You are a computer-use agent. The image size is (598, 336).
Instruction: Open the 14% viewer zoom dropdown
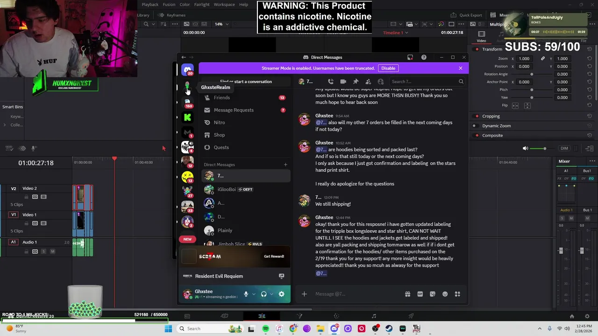pyautogui.click(x=221, y=24)
